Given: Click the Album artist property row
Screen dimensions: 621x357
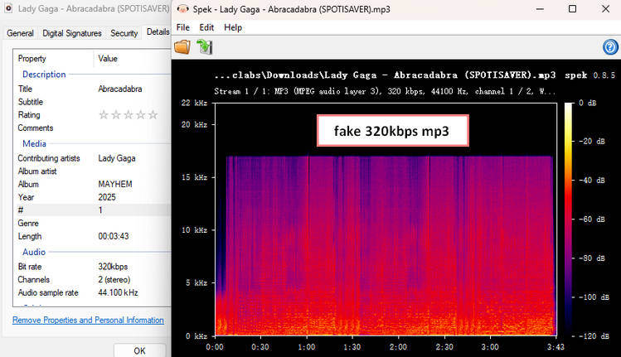Looking at the screenshot, I should click(92, 171).
